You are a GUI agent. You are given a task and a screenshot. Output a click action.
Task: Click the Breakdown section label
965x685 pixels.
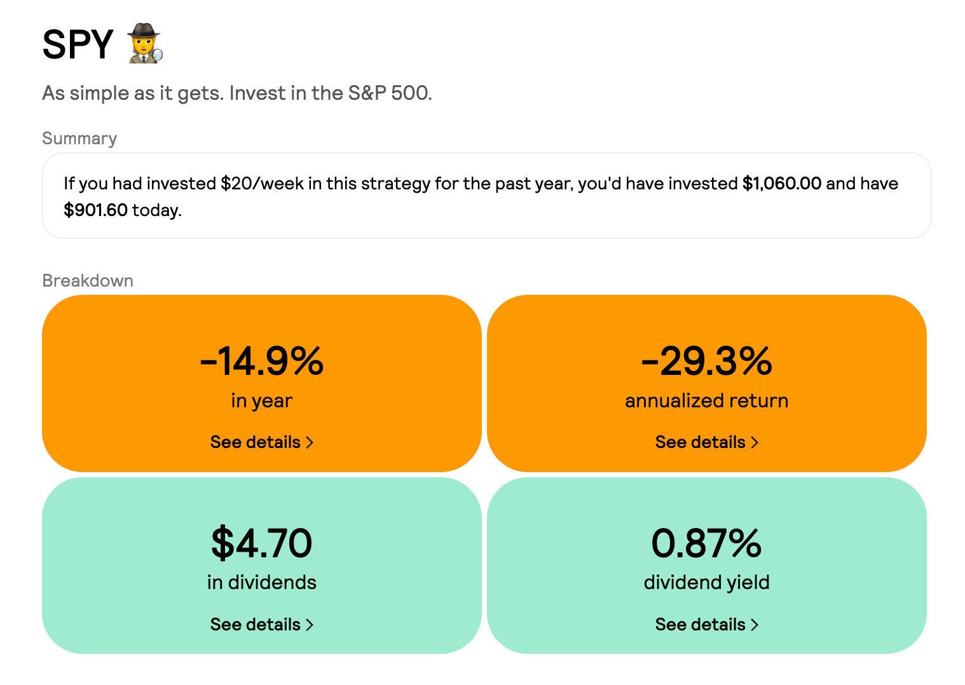pyautogui.click(x=88, y=281)
